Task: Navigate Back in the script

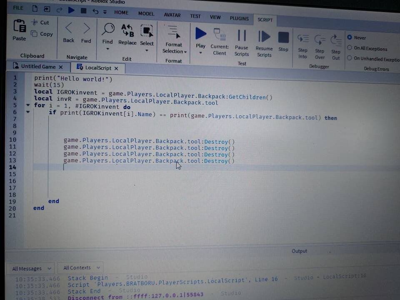Action: 69,28
